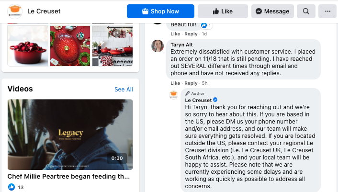Click the blue verified badge icon
The height and width of the screenshot is (192, 338).
click(x=215, y=100)
